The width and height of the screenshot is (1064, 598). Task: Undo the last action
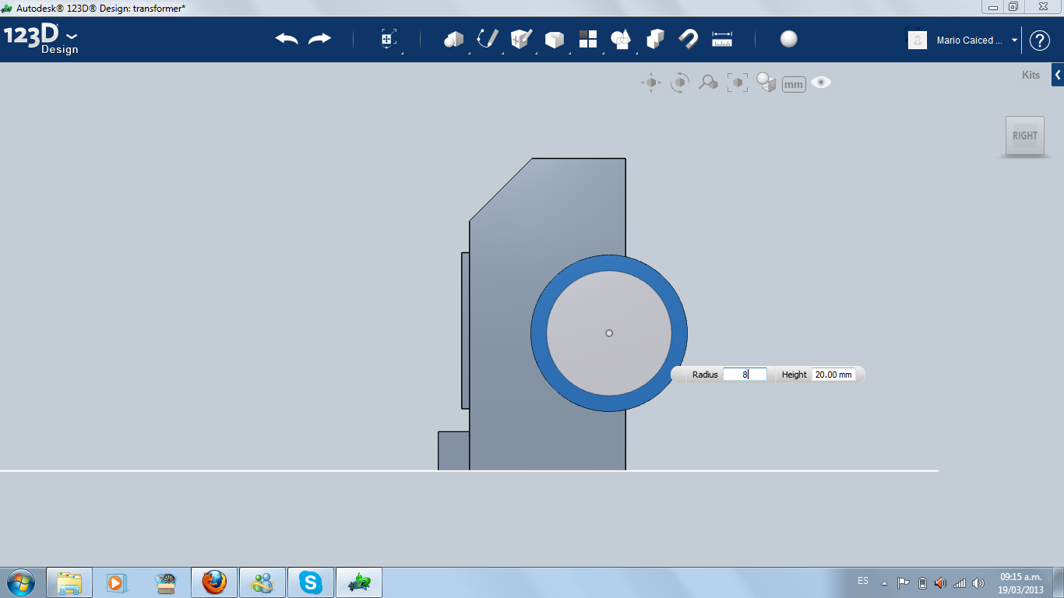[x=287, y=39]
